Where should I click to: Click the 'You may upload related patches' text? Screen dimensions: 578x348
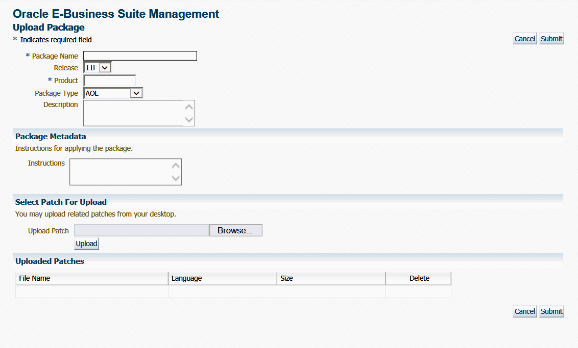click(x=95, y=214)
